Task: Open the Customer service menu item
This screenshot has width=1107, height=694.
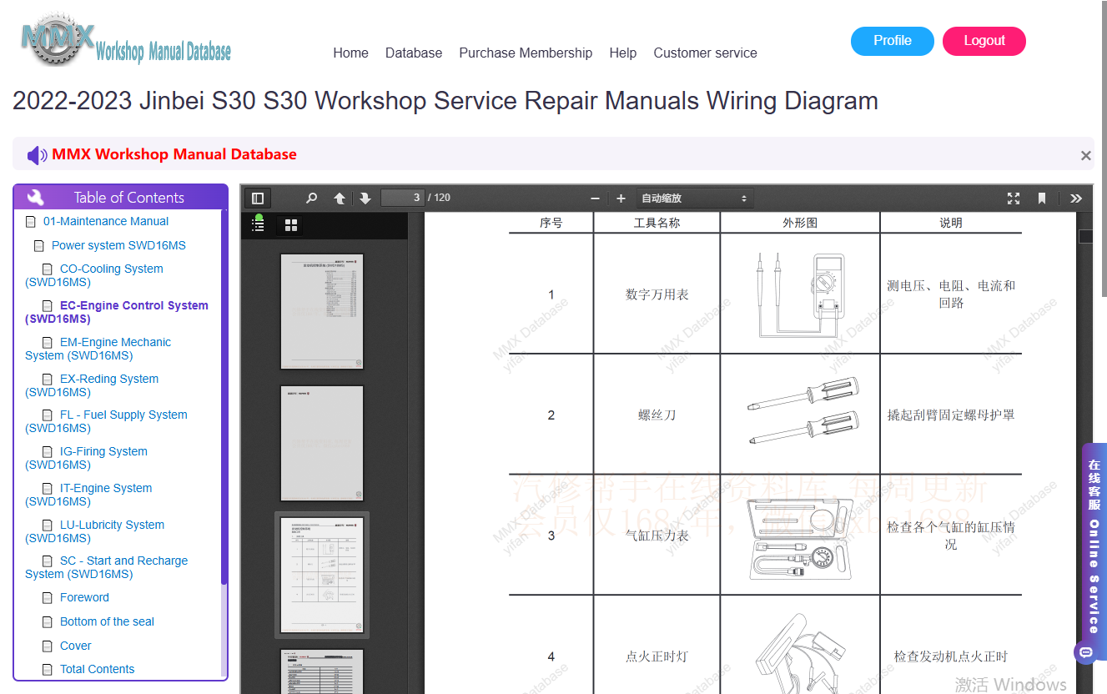Action: (705, 53)
